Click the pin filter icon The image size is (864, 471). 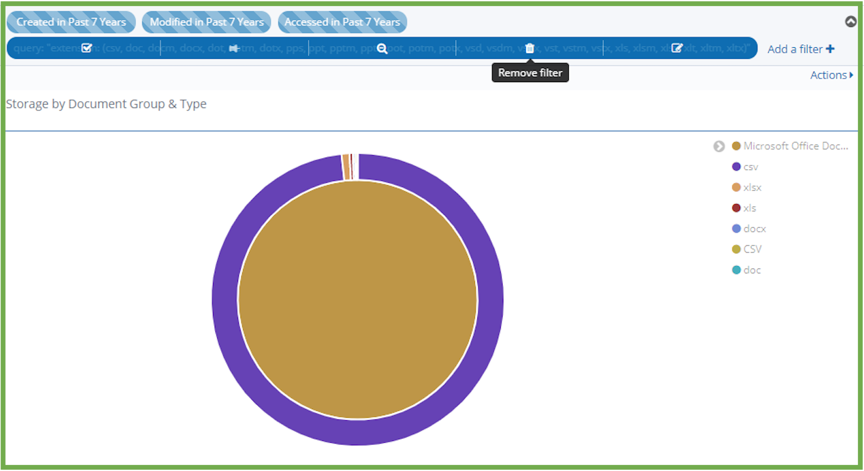[x=234, y=48]
